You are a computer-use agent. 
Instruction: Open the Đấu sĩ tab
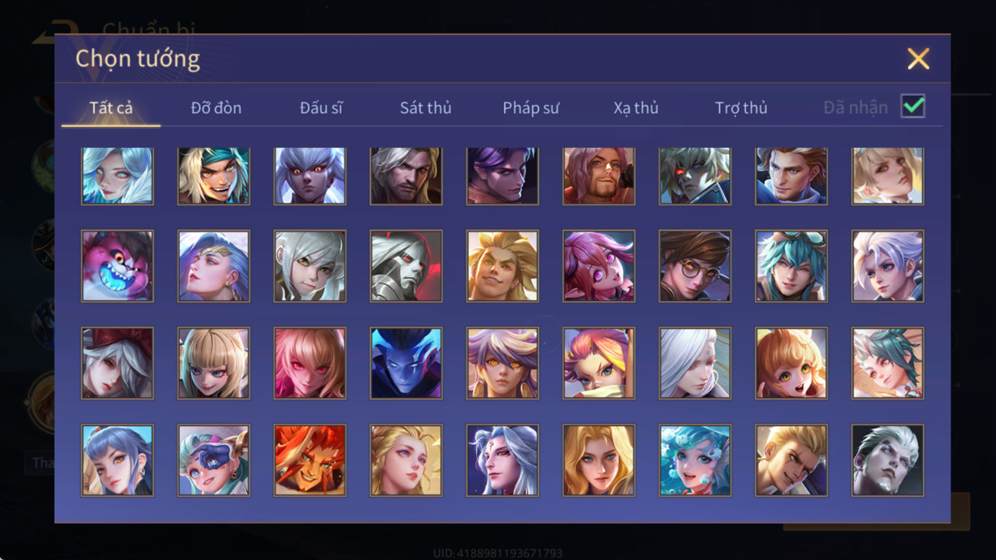click(x=321, y=108)
